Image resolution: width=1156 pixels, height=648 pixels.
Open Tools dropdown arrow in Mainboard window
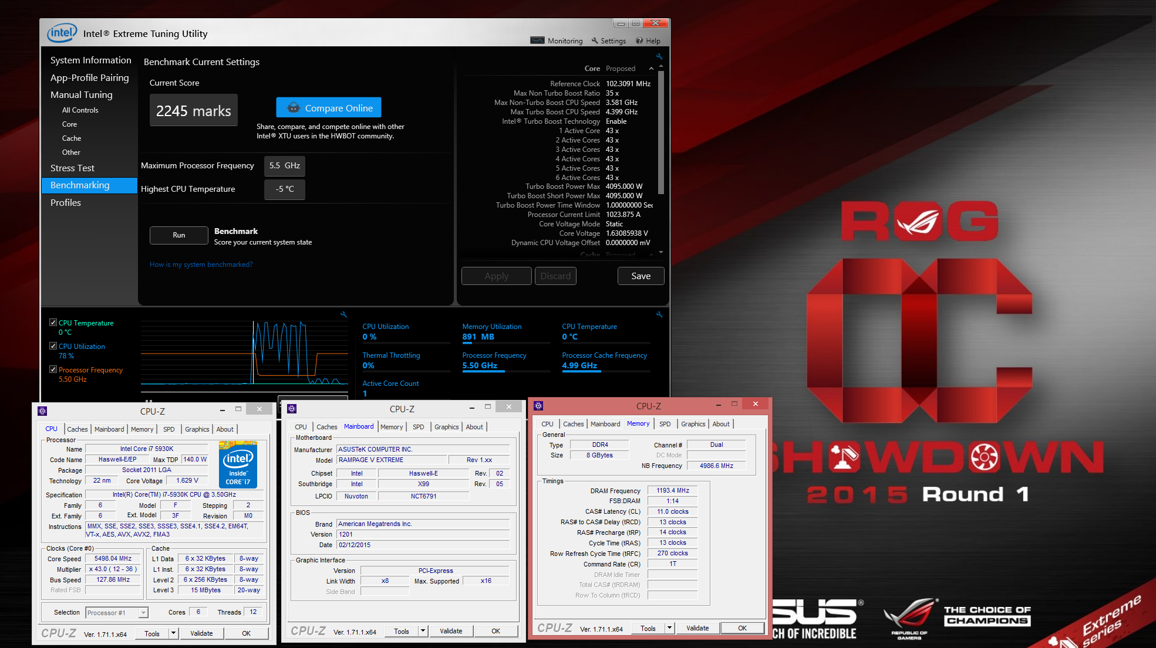423,630
